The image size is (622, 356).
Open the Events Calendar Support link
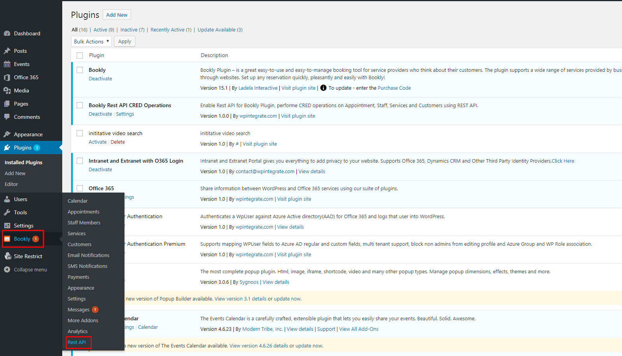pyautogui.click(x=326, y=329)
